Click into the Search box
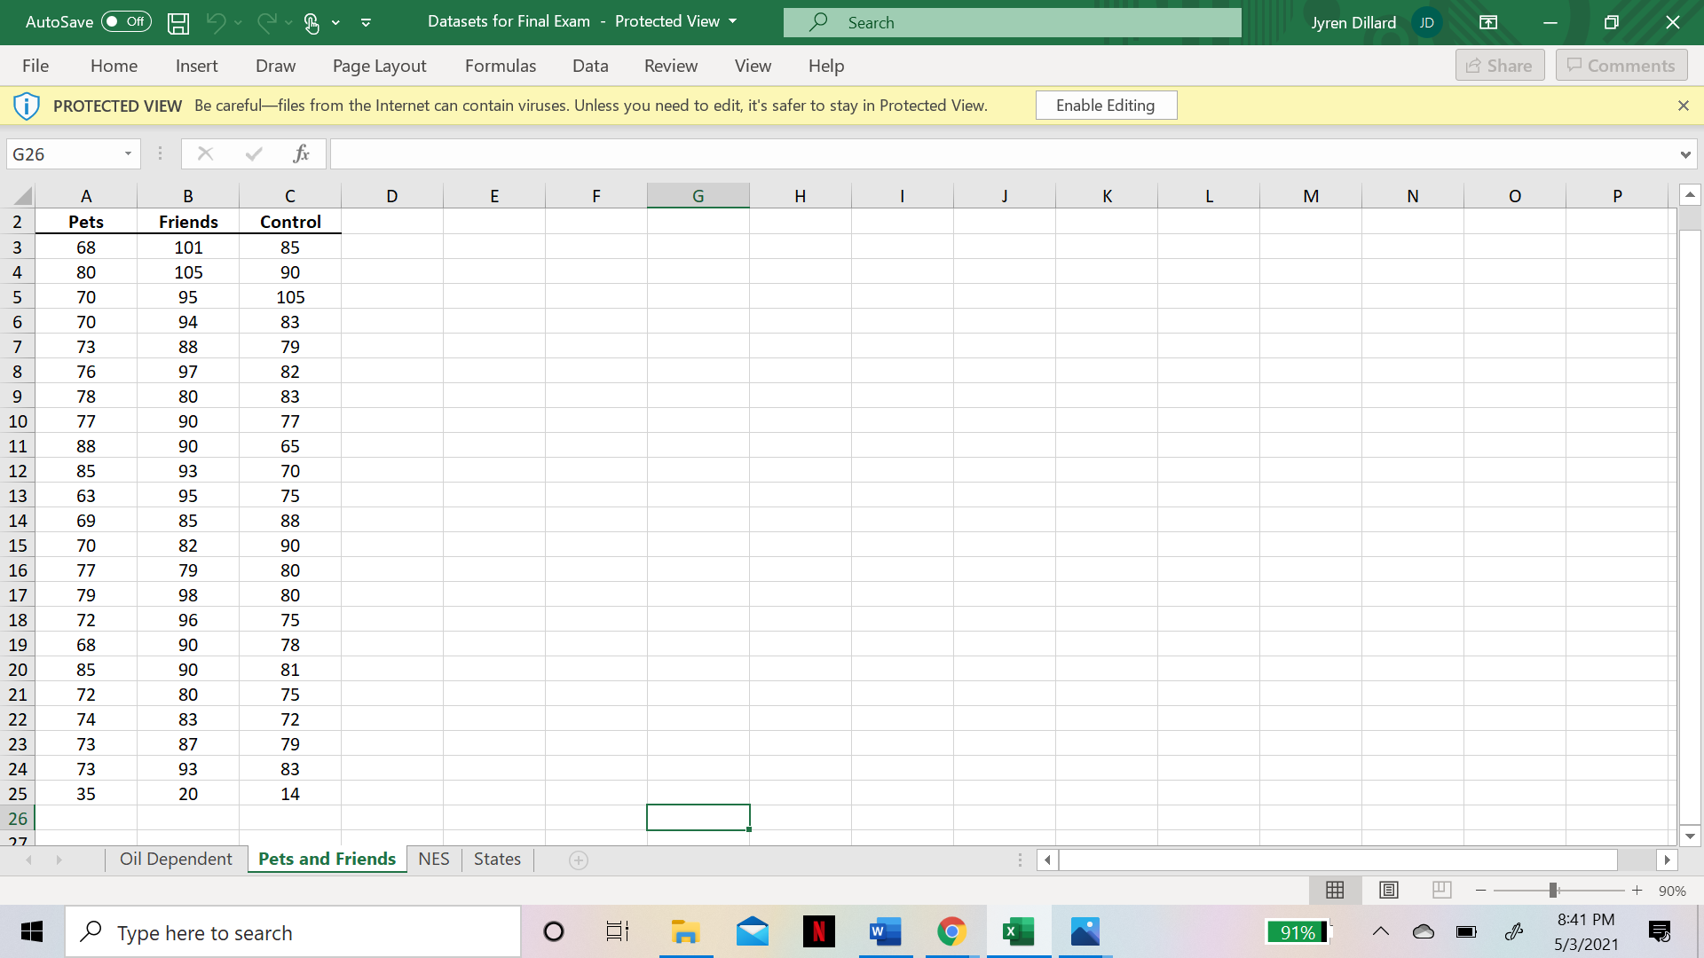1704x958 pixels. point(1012,22)
